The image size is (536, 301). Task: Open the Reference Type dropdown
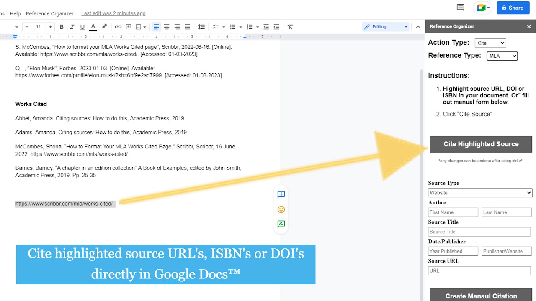coord(502,56)
